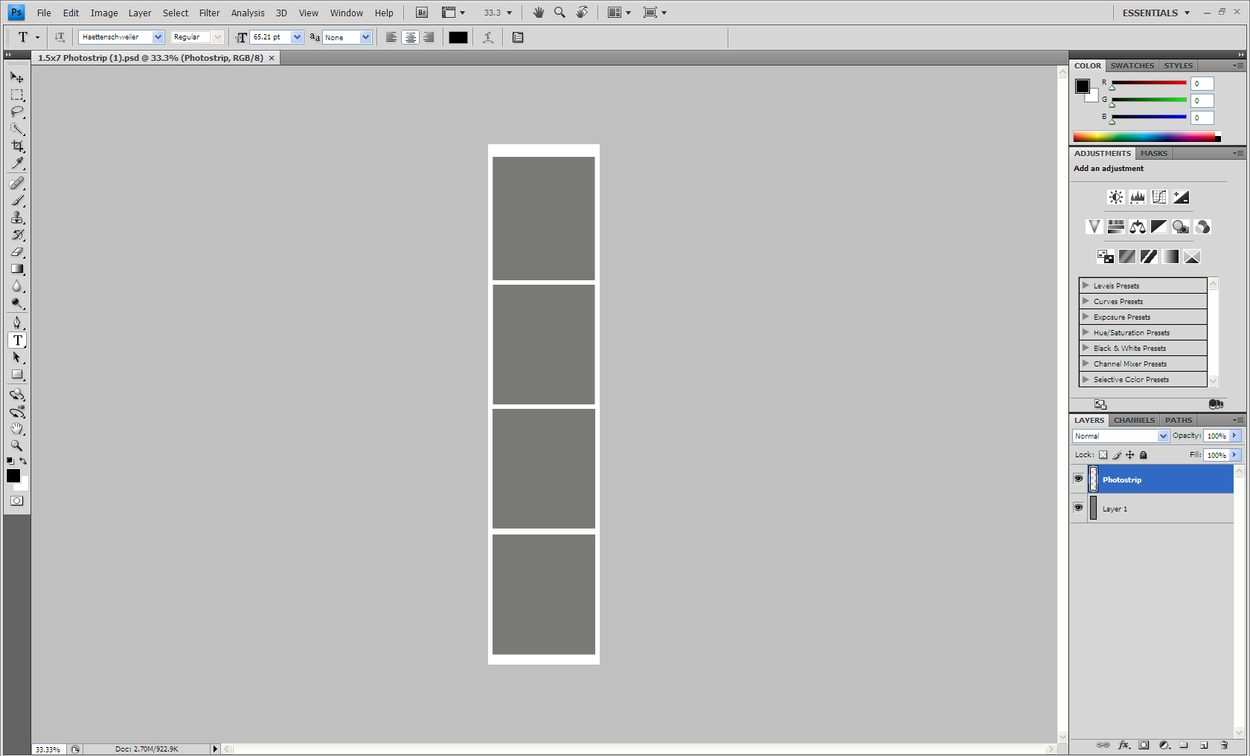Viewport: 1250px width, 756px height.
Task: Toggle lock position
Action: (x=1130, y=455)
